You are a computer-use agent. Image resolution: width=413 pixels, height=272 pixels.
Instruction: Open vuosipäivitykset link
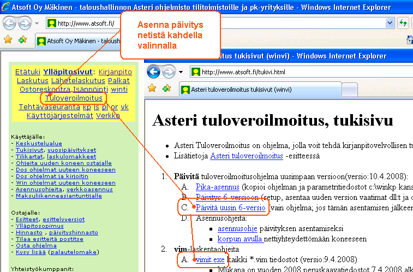coord(72,150)
